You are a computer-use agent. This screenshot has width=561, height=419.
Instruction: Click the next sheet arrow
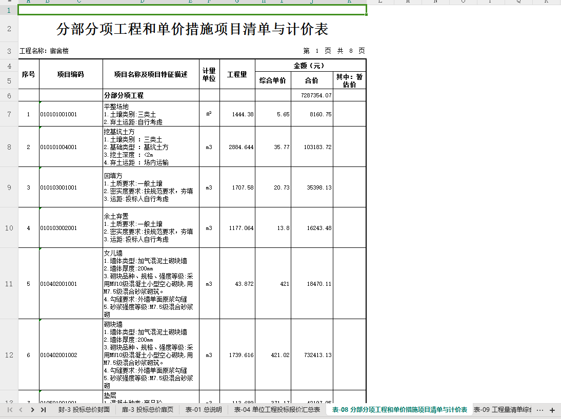tap(32, 410)
